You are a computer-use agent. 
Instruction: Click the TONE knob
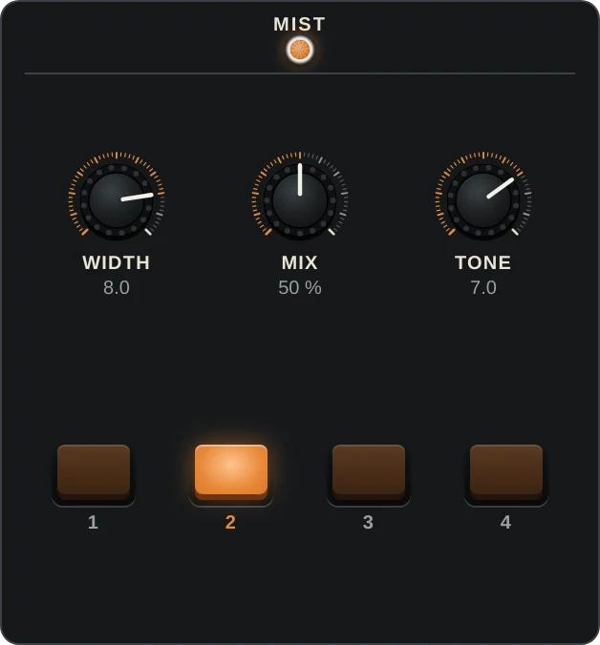[x=483, y=200]
